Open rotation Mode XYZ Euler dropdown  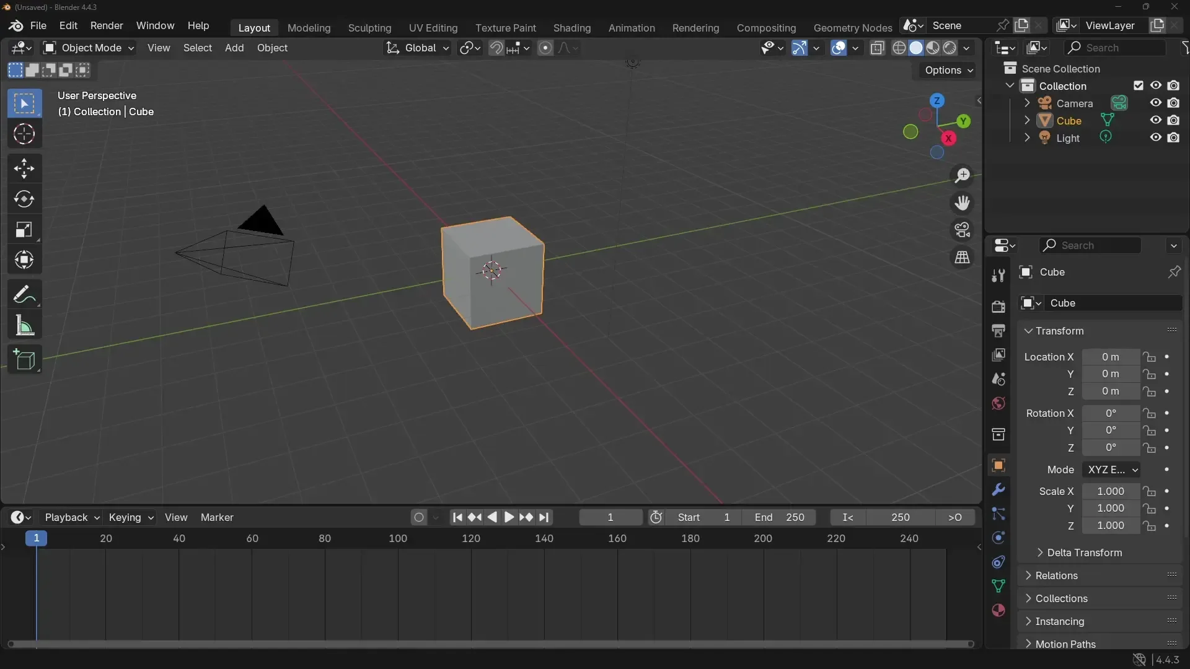(1111, 470)
